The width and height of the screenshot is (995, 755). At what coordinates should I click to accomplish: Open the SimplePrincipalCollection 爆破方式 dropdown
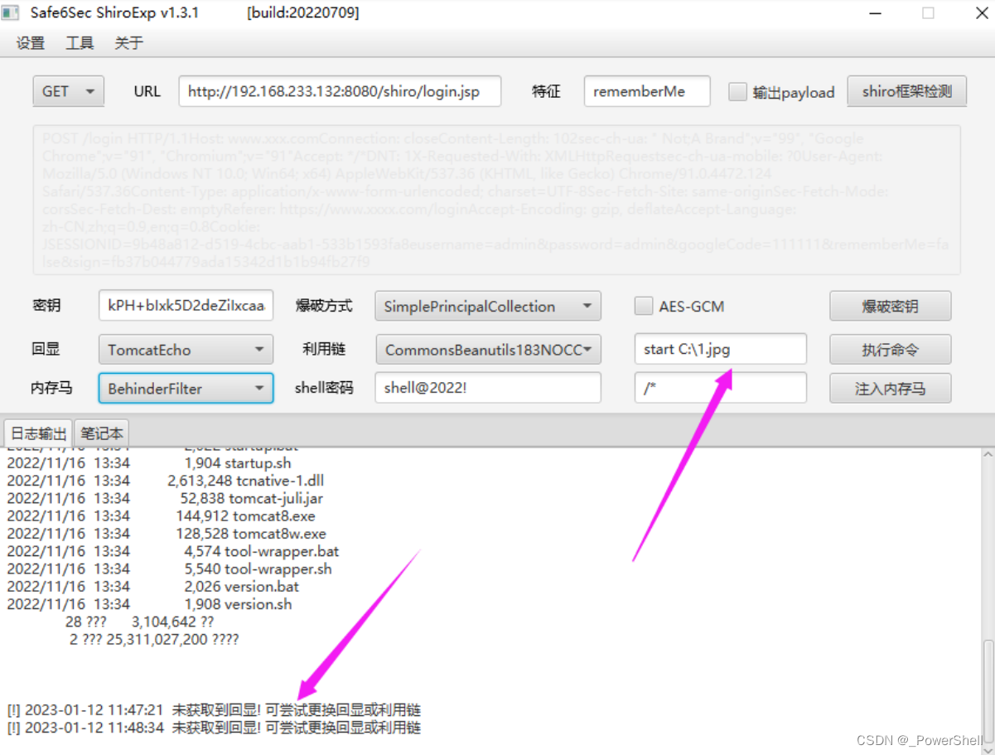click(x=488, y=306)
